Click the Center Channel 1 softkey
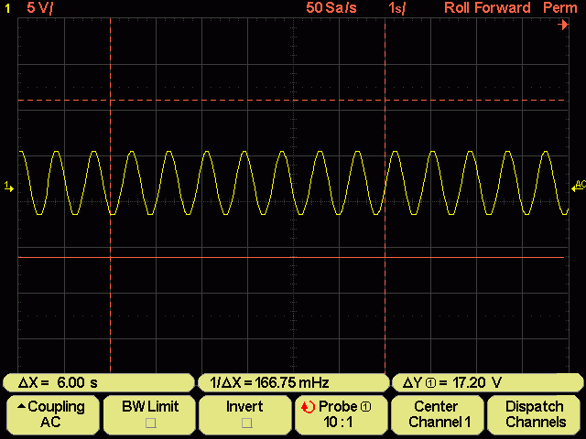The width and height of the screenshot is (586, 439). coord(438,414)
